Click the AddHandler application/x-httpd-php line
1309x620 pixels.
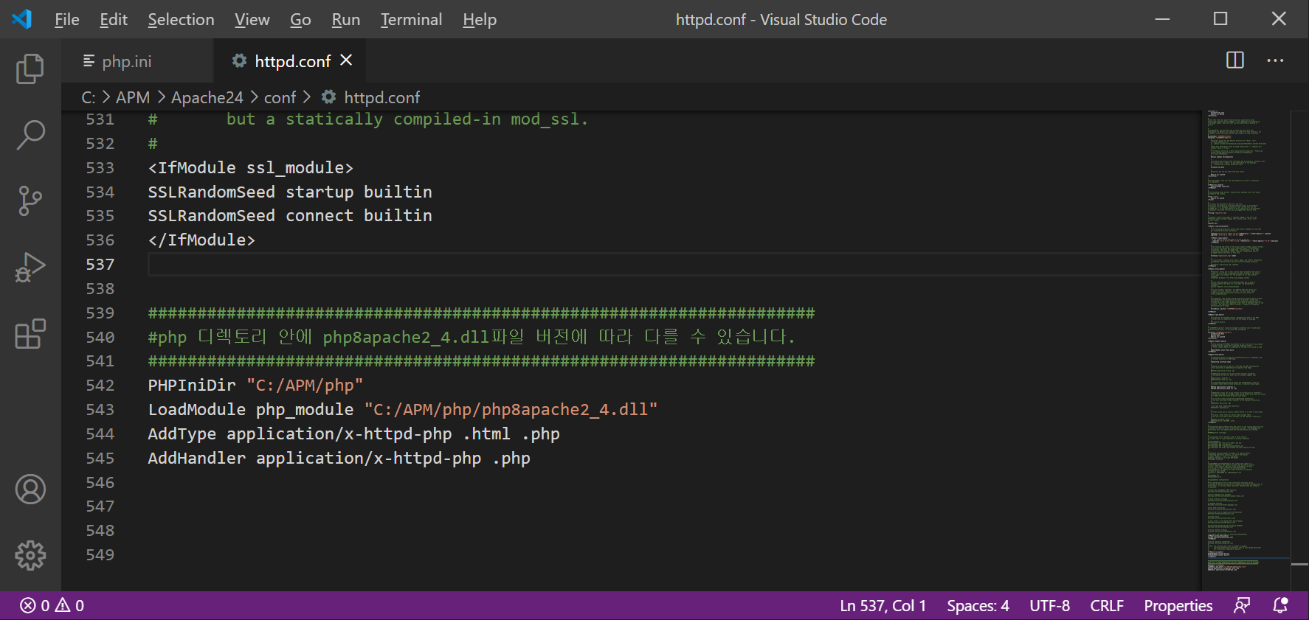coord(339,458)
